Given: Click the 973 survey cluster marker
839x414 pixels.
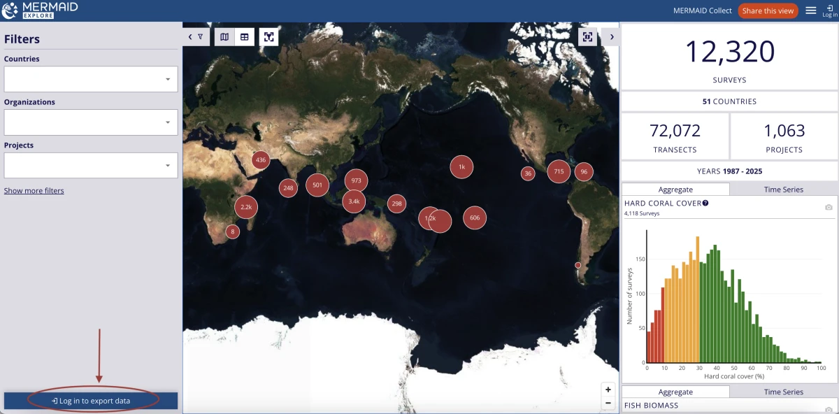Looking at the screenshot, I should click(x=357, y=181).
